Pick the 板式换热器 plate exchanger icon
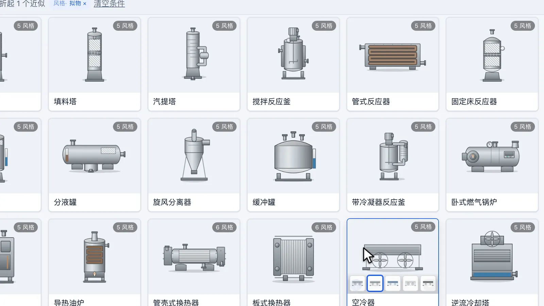The height and width of the screenshot is (306, 544). tap(293, 259)
